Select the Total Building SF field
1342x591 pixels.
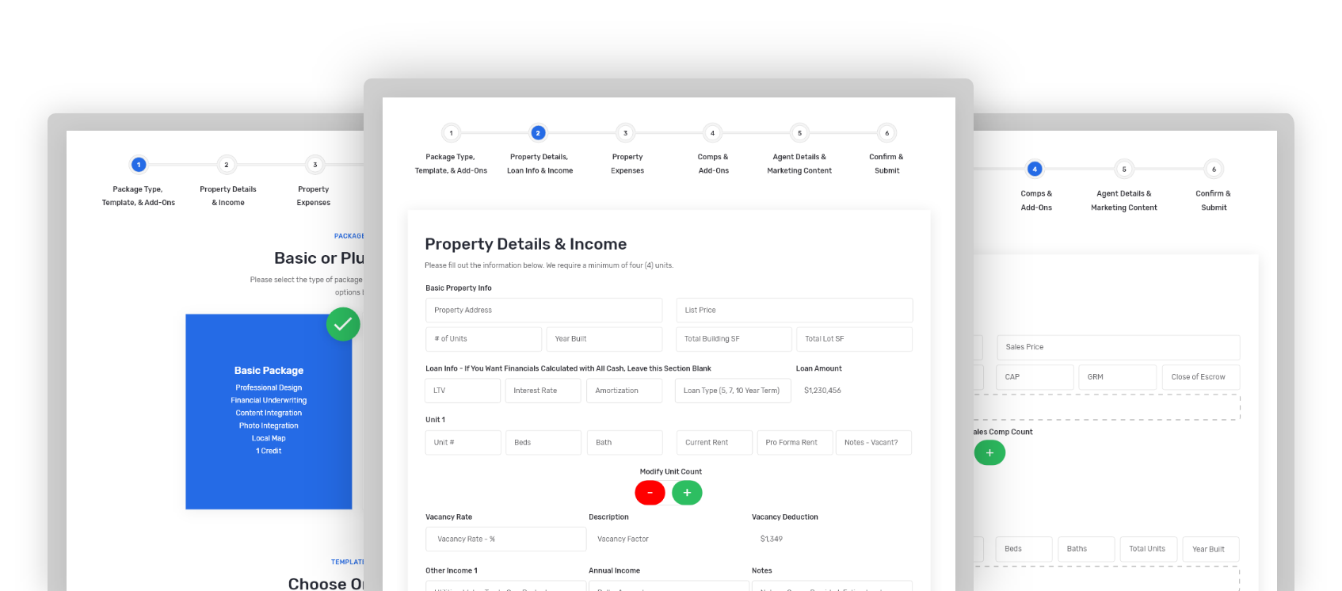[734, 339]
